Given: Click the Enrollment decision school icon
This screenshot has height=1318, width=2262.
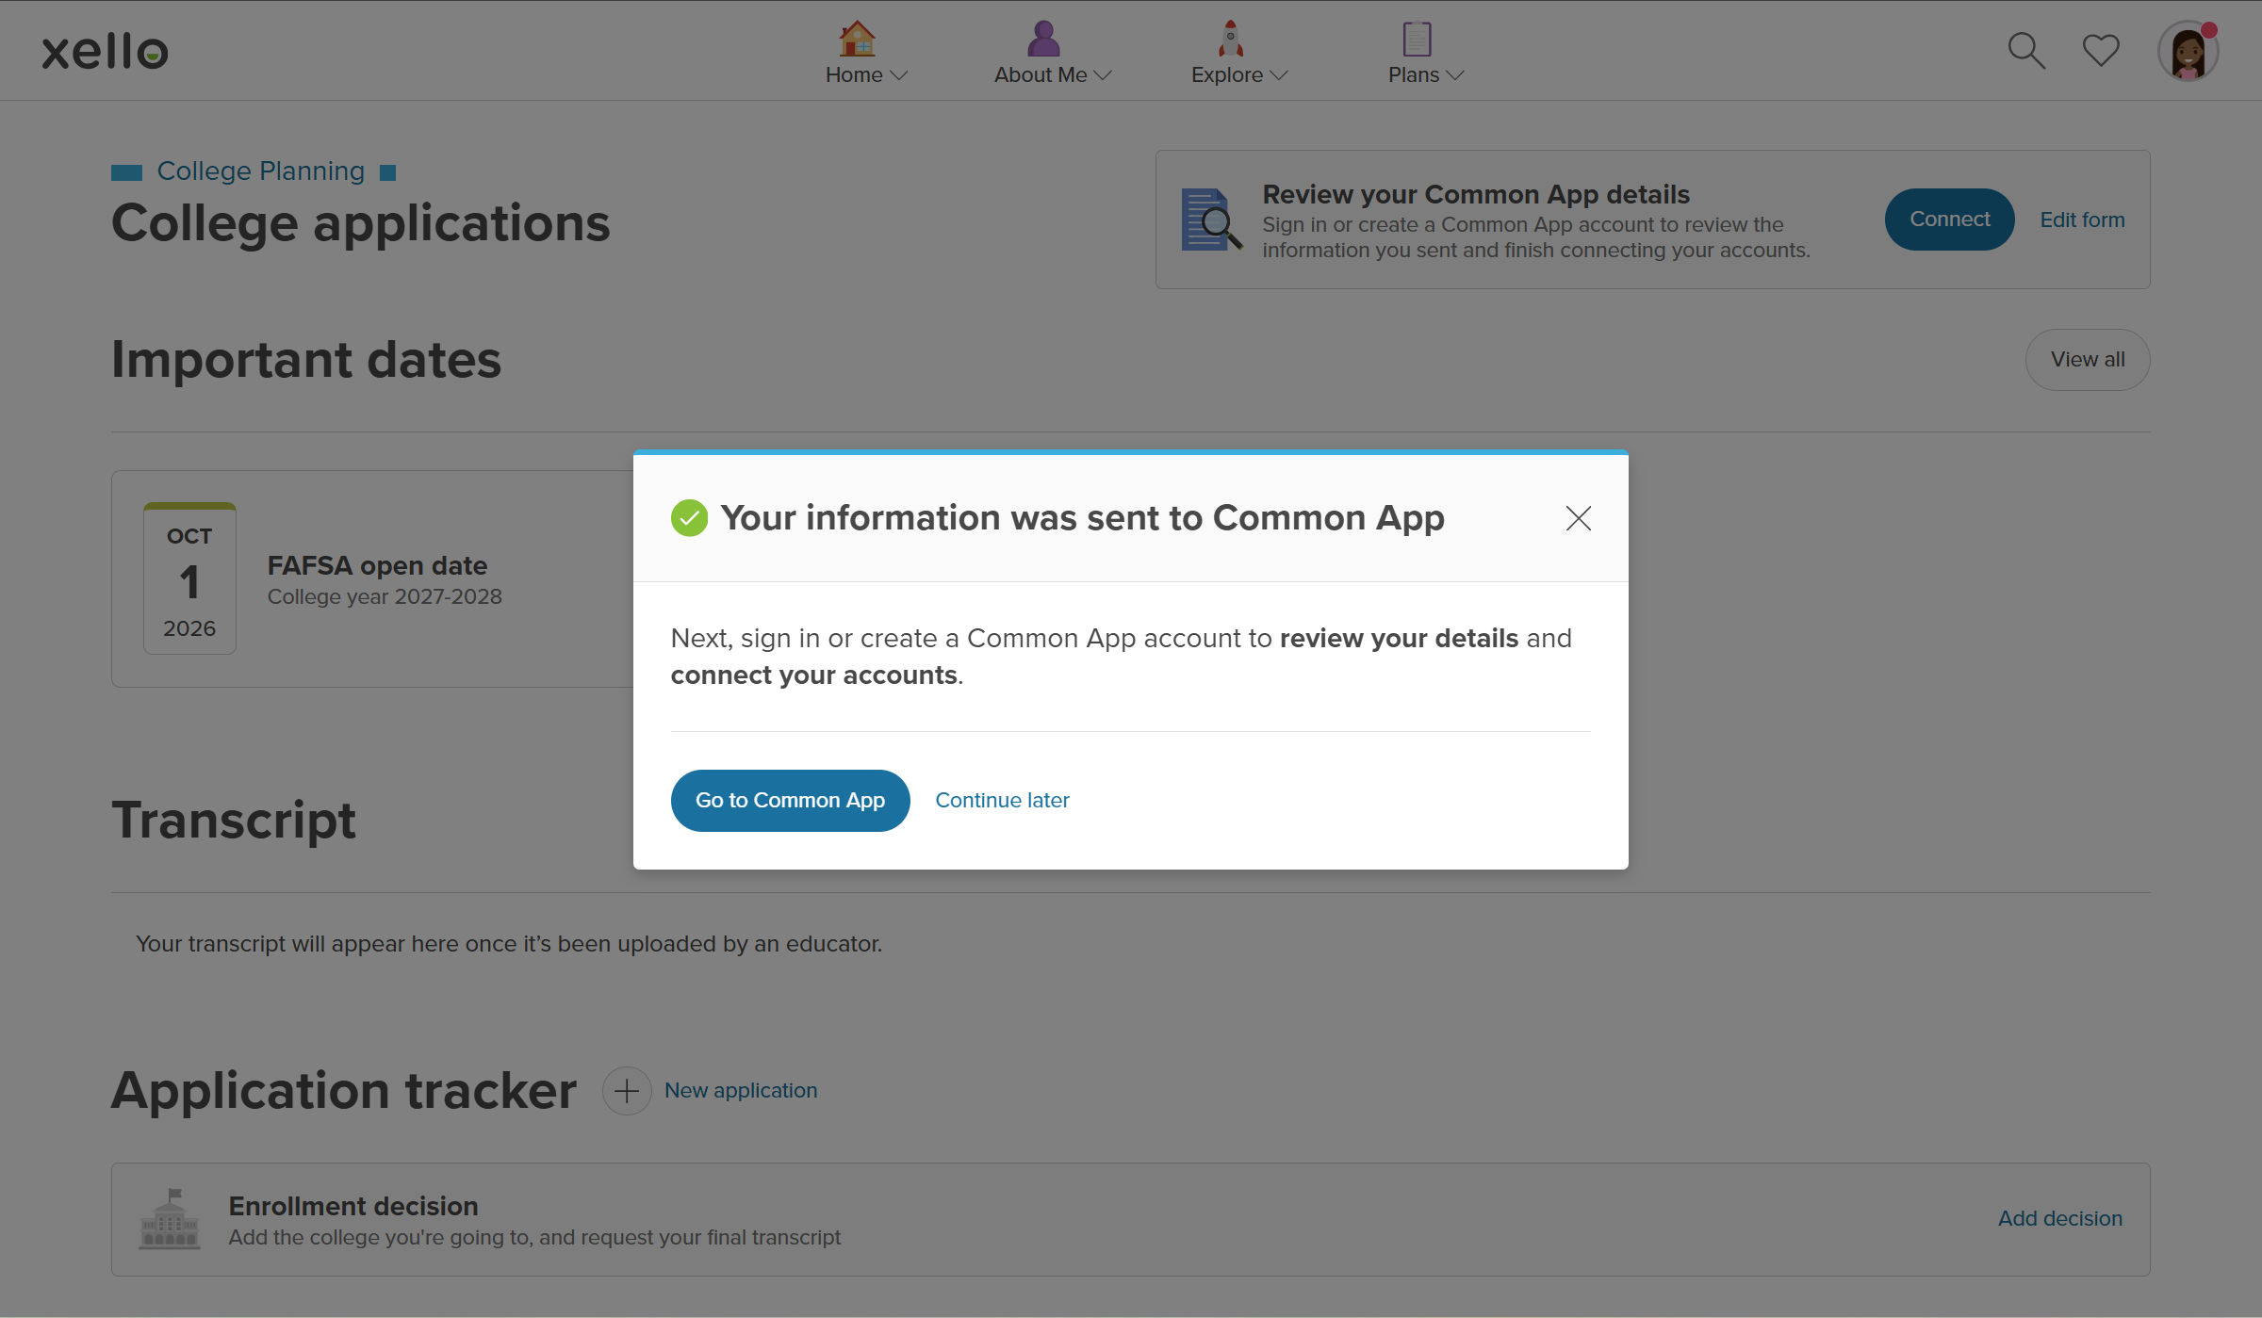Looking at the screenshot, I should (x=170, y=1219).
